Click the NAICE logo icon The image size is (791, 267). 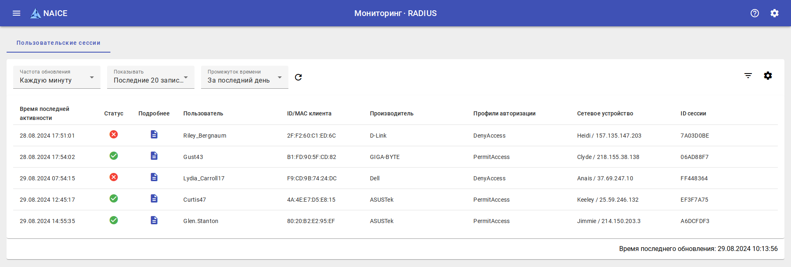[36, 14]
